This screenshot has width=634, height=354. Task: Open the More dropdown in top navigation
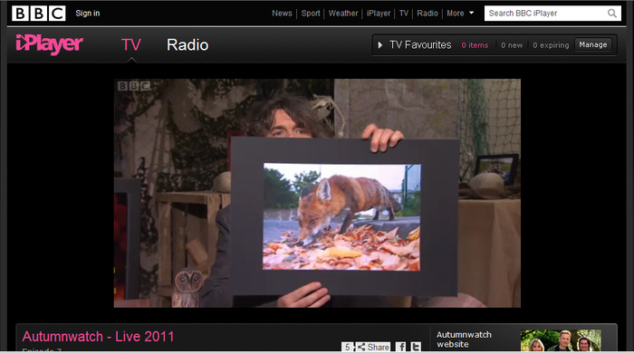(460, 14)
